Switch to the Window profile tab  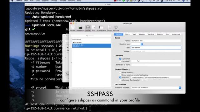tap(142, 34)
